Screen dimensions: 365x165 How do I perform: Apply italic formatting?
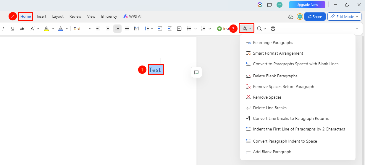(3, 29)
